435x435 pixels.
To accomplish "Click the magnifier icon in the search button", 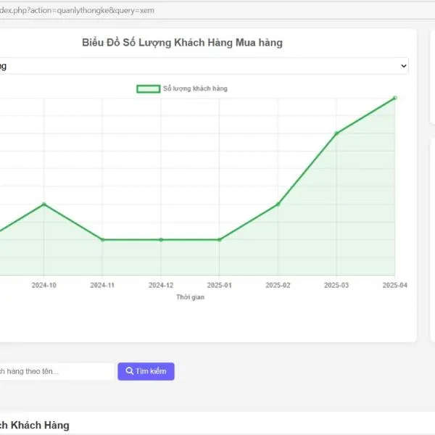I will tap(129, 371).
